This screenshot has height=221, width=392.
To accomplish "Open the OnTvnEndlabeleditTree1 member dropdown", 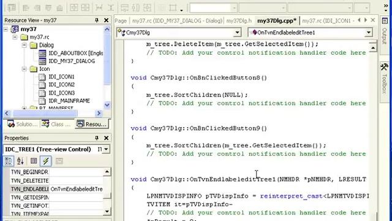I will tap(368, 33).
